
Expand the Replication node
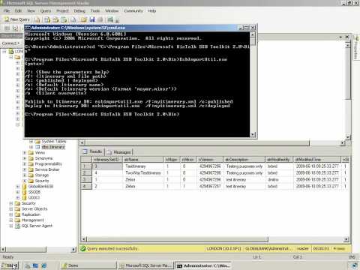tap(11, 214)
